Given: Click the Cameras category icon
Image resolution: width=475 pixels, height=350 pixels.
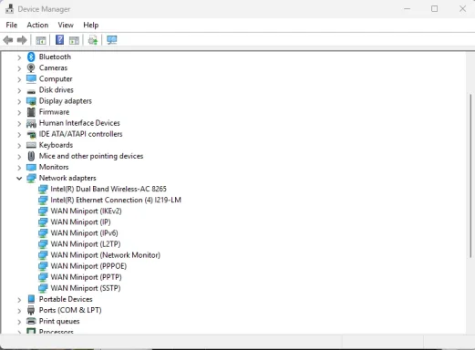Looking at the screenshot, I should tap(31, 67).
